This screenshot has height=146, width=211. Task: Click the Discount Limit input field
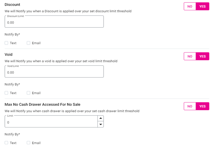(54, 22)
